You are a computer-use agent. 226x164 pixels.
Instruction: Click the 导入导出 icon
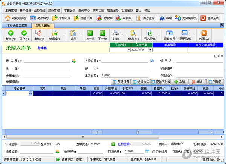pyautogui.click(x=150, y=33)
